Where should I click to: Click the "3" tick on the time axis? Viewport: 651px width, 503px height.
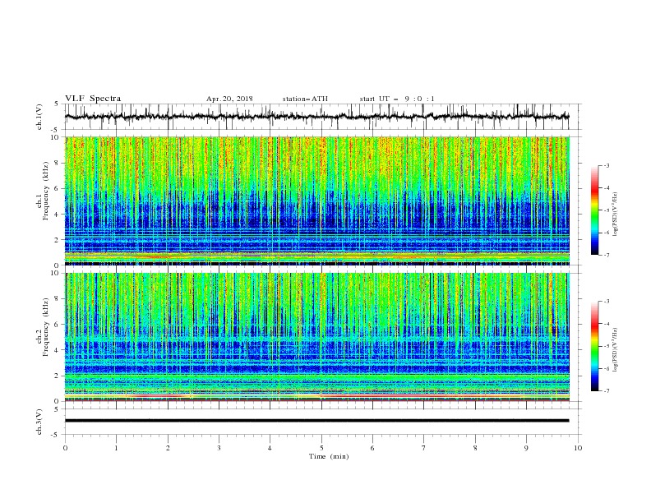(x=219, y=448)
